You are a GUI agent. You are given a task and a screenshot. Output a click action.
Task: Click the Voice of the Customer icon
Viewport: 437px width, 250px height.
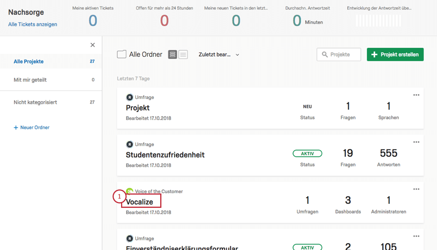point(130,191)
